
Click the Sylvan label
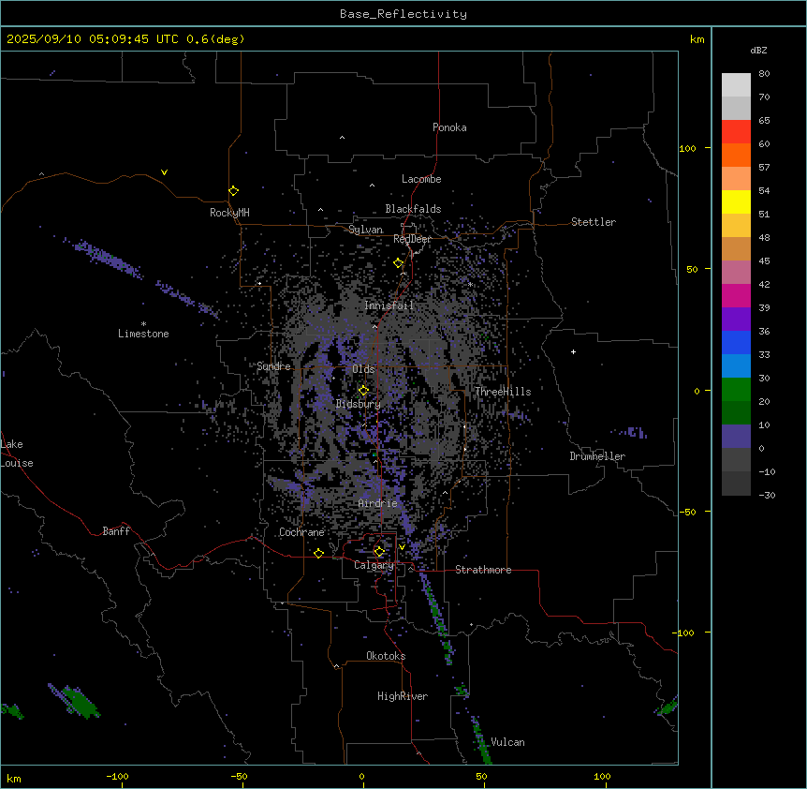(365, 230)
